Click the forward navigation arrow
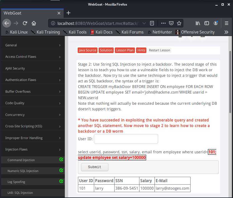The width and height of the screenshot is (233, 198). point(16,23)
